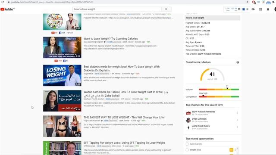The width and height of the screenshot is (276, 155).
Task: Click the blue vidIQ toolbar icon
Action: click(244, 9)
